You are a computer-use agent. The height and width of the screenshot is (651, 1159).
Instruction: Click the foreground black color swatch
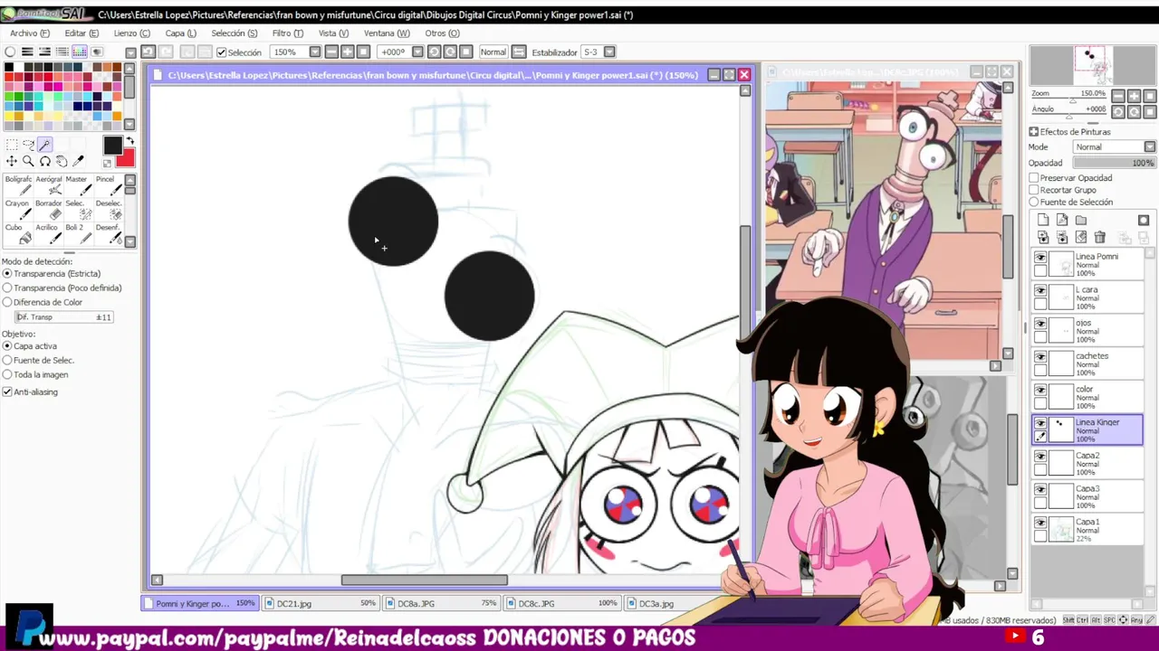coord(112,145)
